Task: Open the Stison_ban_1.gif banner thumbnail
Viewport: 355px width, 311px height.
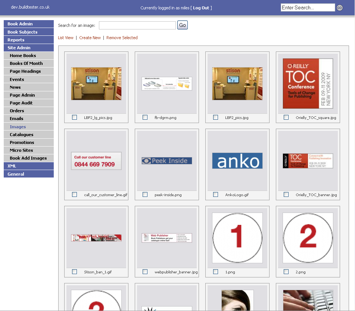Action: coord(96,238)
